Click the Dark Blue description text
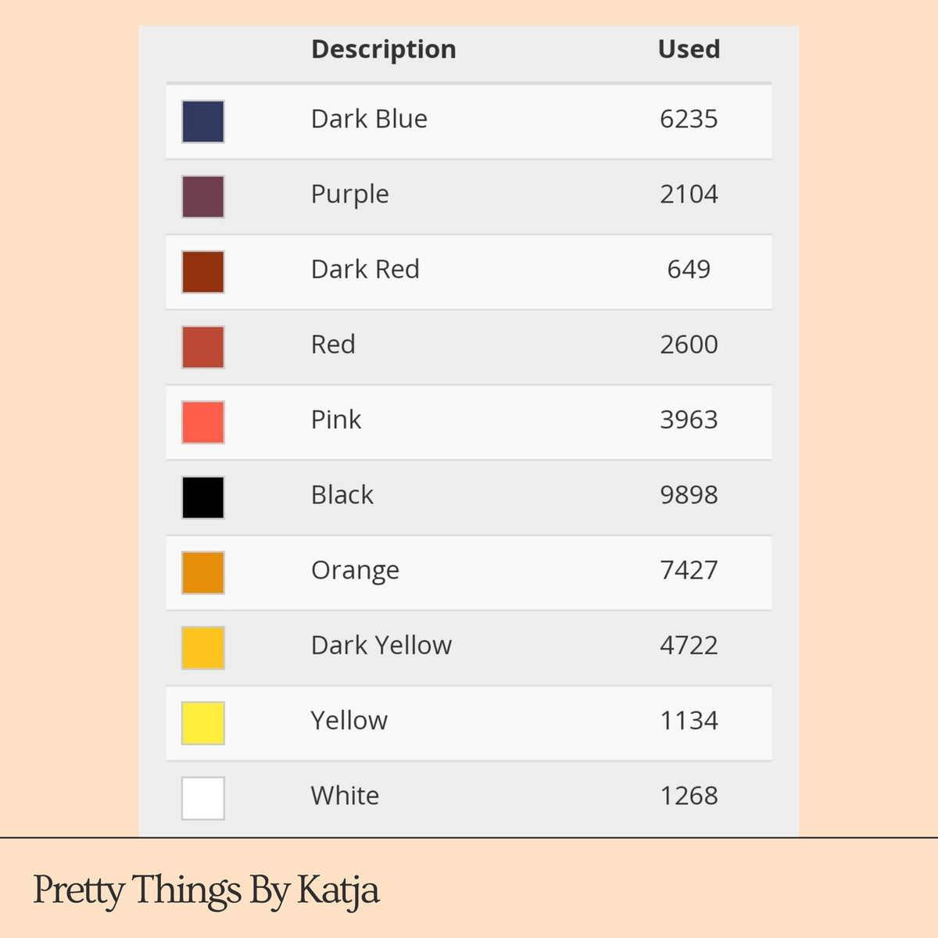This screenshot has width=938, height=938. (x=369, y=119)
